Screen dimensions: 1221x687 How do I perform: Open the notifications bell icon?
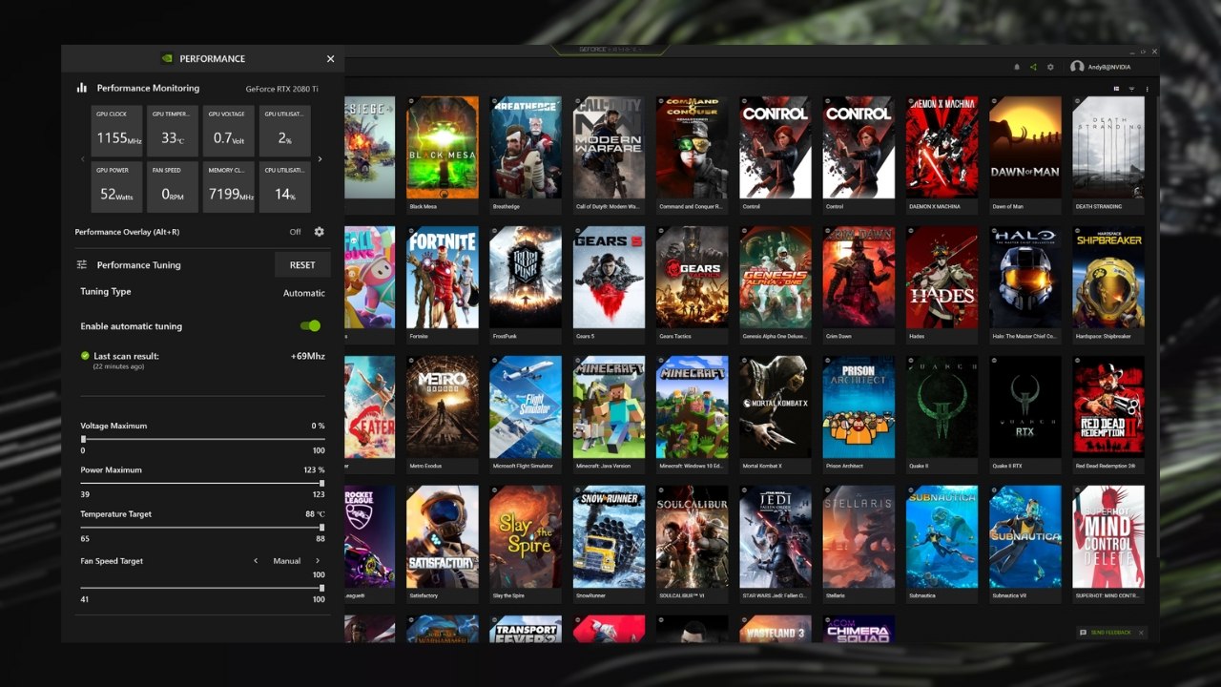coord(1016,67)
